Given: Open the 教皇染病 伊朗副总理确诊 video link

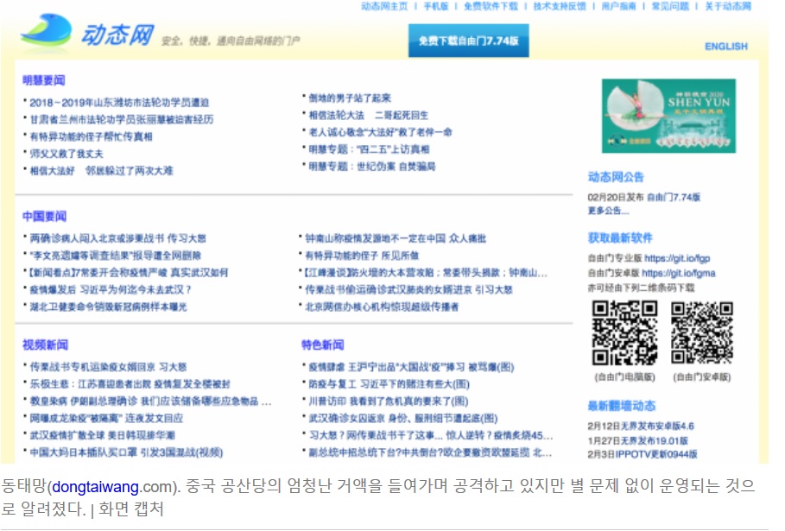Looking at the screenshot, I should (x=150, y=401).
